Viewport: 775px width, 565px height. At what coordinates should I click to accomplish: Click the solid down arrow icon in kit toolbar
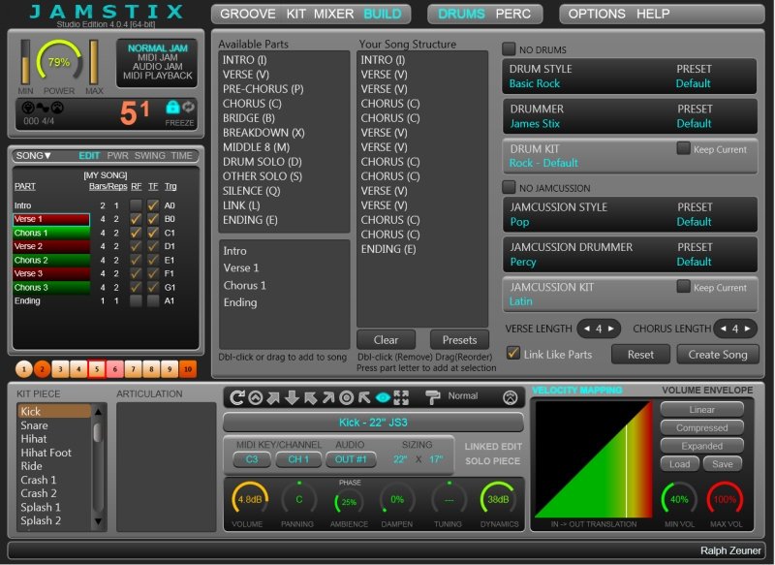pyautogui.click(x=293, y=397)
